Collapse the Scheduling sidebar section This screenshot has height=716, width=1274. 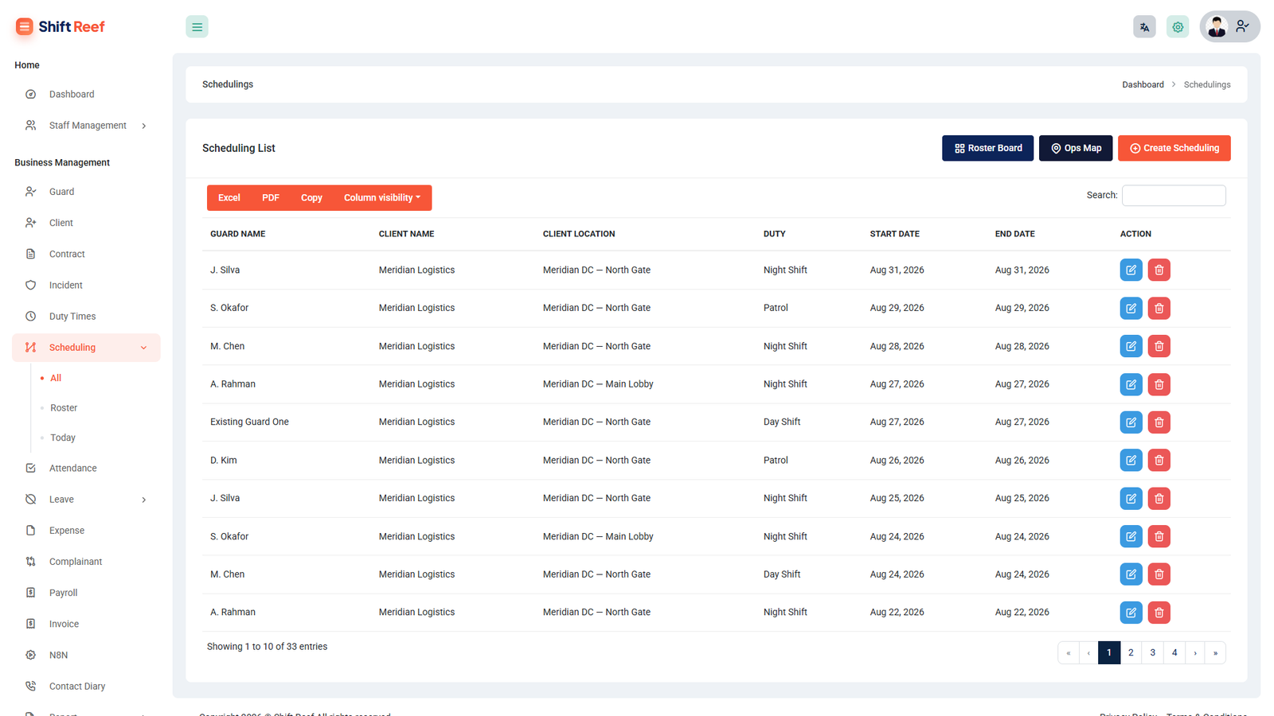[x=86, y=348]
